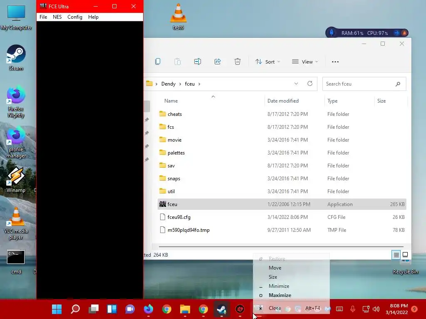The width and height of the screenshot is (426, 319).
Task: Open the Chat camera icon on taskbar
Action: [x=130, y=309]
